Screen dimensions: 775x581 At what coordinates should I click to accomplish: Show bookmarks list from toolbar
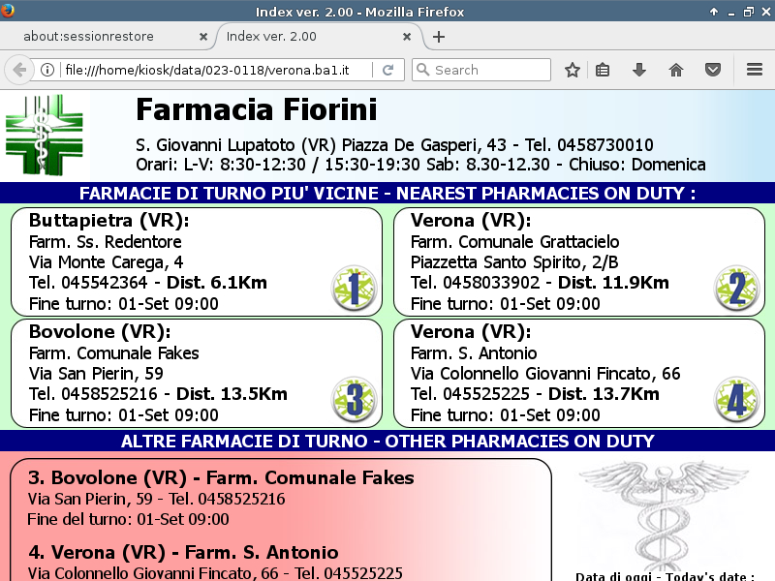point(603,70)
